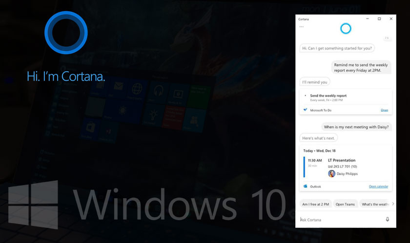The width and height of the screenshot is (410, 243).
Task: Click the 'Open' link in Microsoft To Do card
Action: click(x=385, y=110)
